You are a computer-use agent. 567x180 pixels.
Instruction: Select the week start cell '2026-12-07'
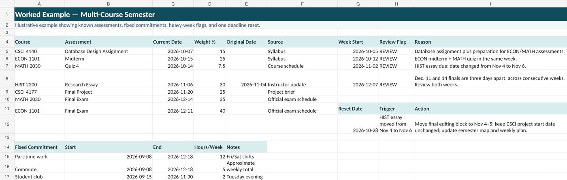pos(358,79)
